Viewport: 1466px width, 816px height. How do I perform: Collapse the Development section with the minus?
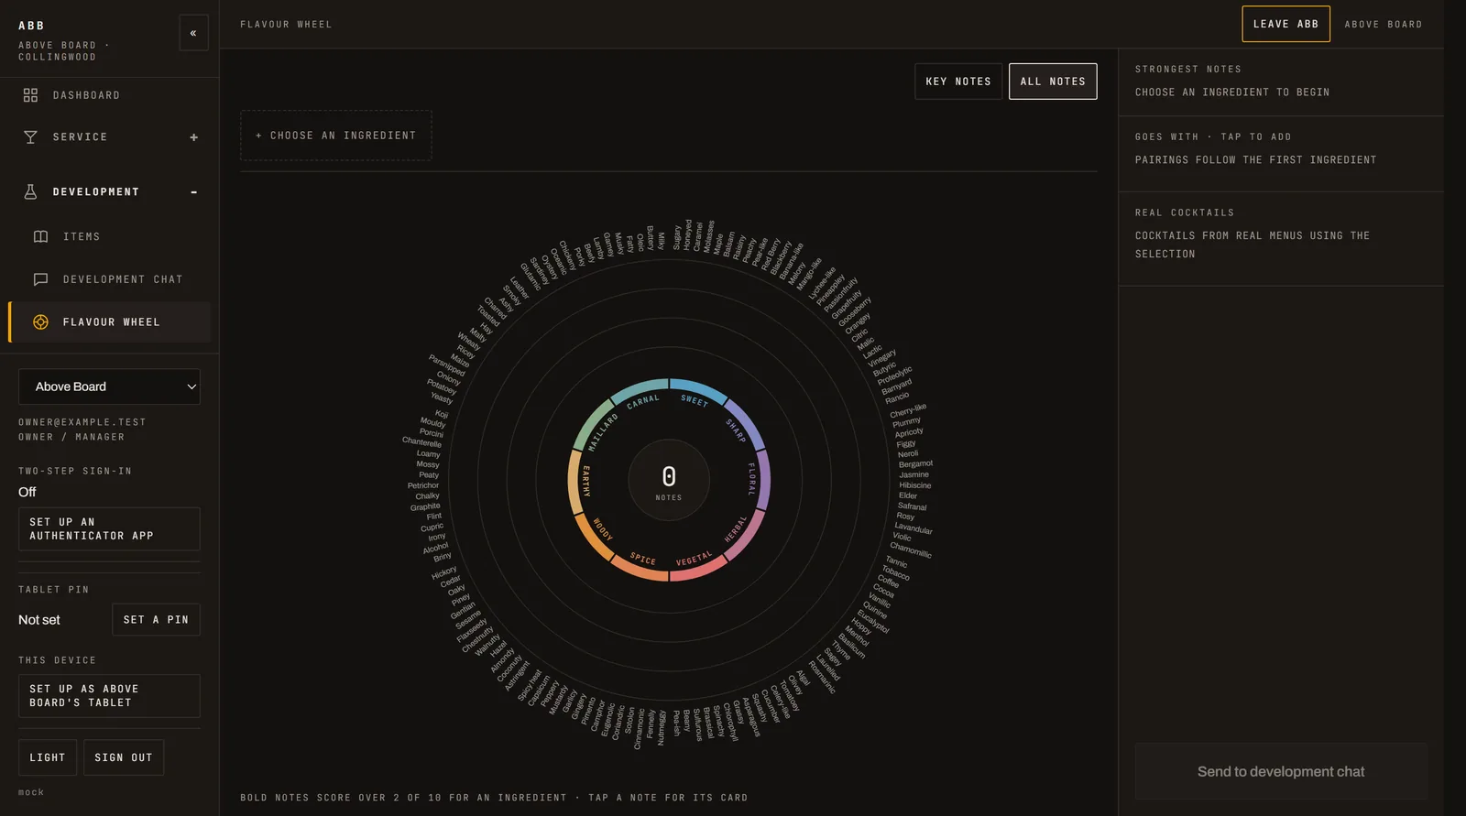tap(193, 192)
